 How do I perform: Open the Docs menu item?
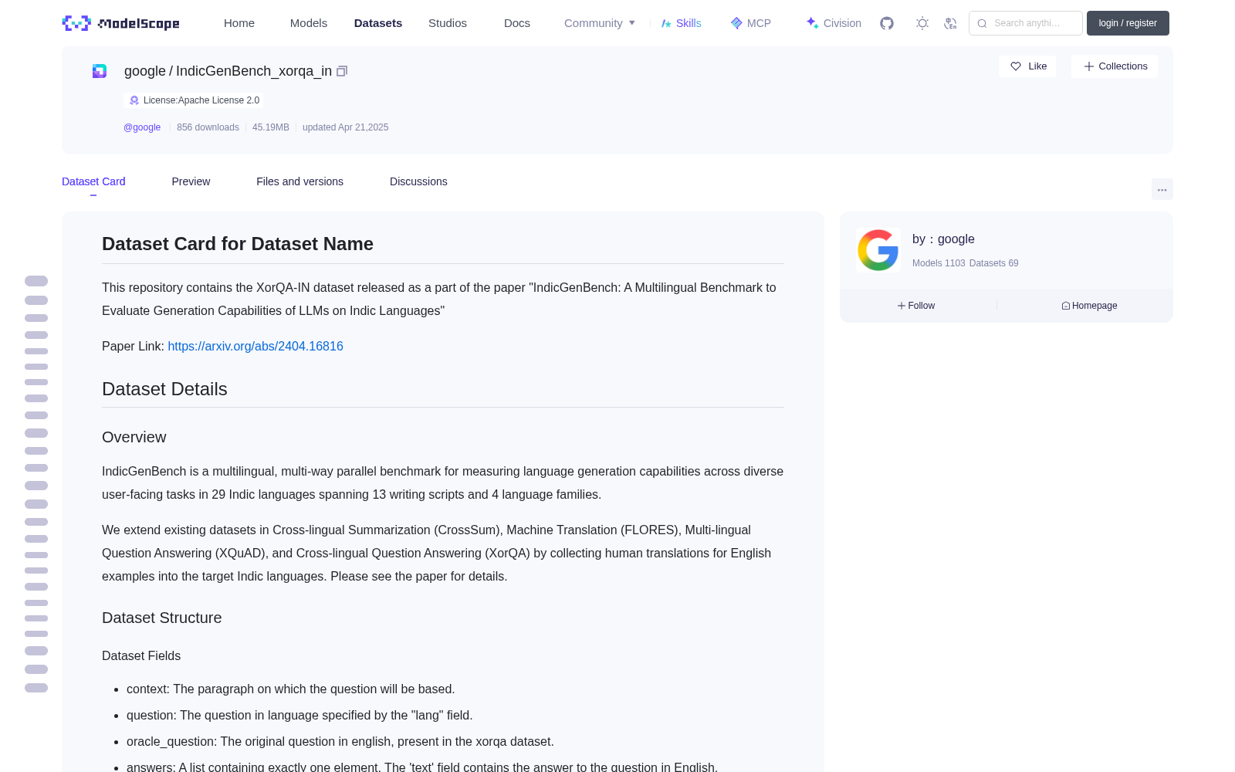[x=517, y=23]
